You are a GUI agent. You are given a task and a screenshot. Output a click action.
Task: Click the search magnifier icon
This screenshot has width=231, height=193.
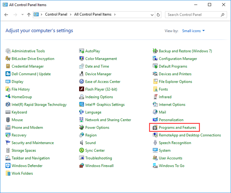[x=222, y=15]
